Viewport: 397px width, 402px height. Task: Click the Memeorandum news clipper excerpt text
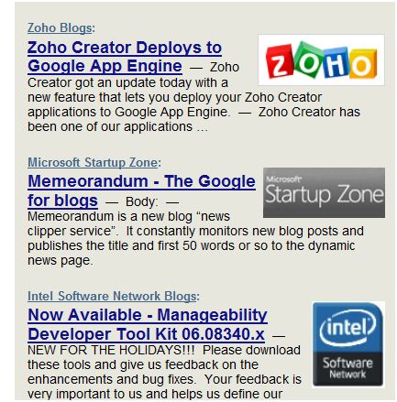click(195, 238)
